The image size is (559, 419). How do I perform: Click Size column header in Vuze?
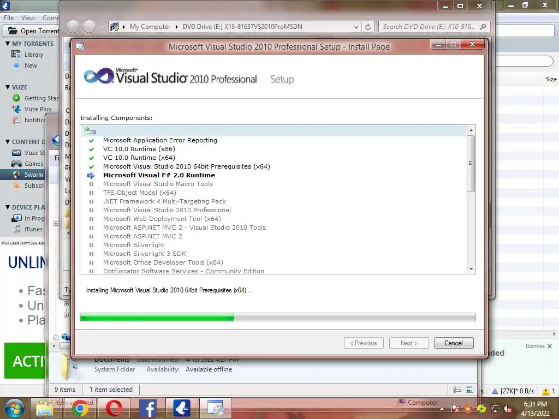(551, 80)
